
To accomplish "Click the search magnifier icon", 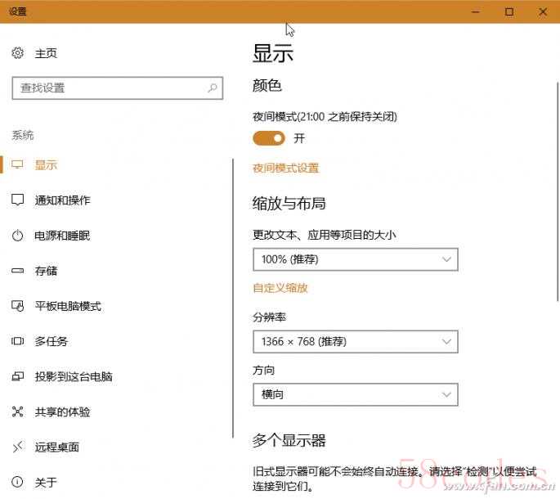I will pos(213,88).
